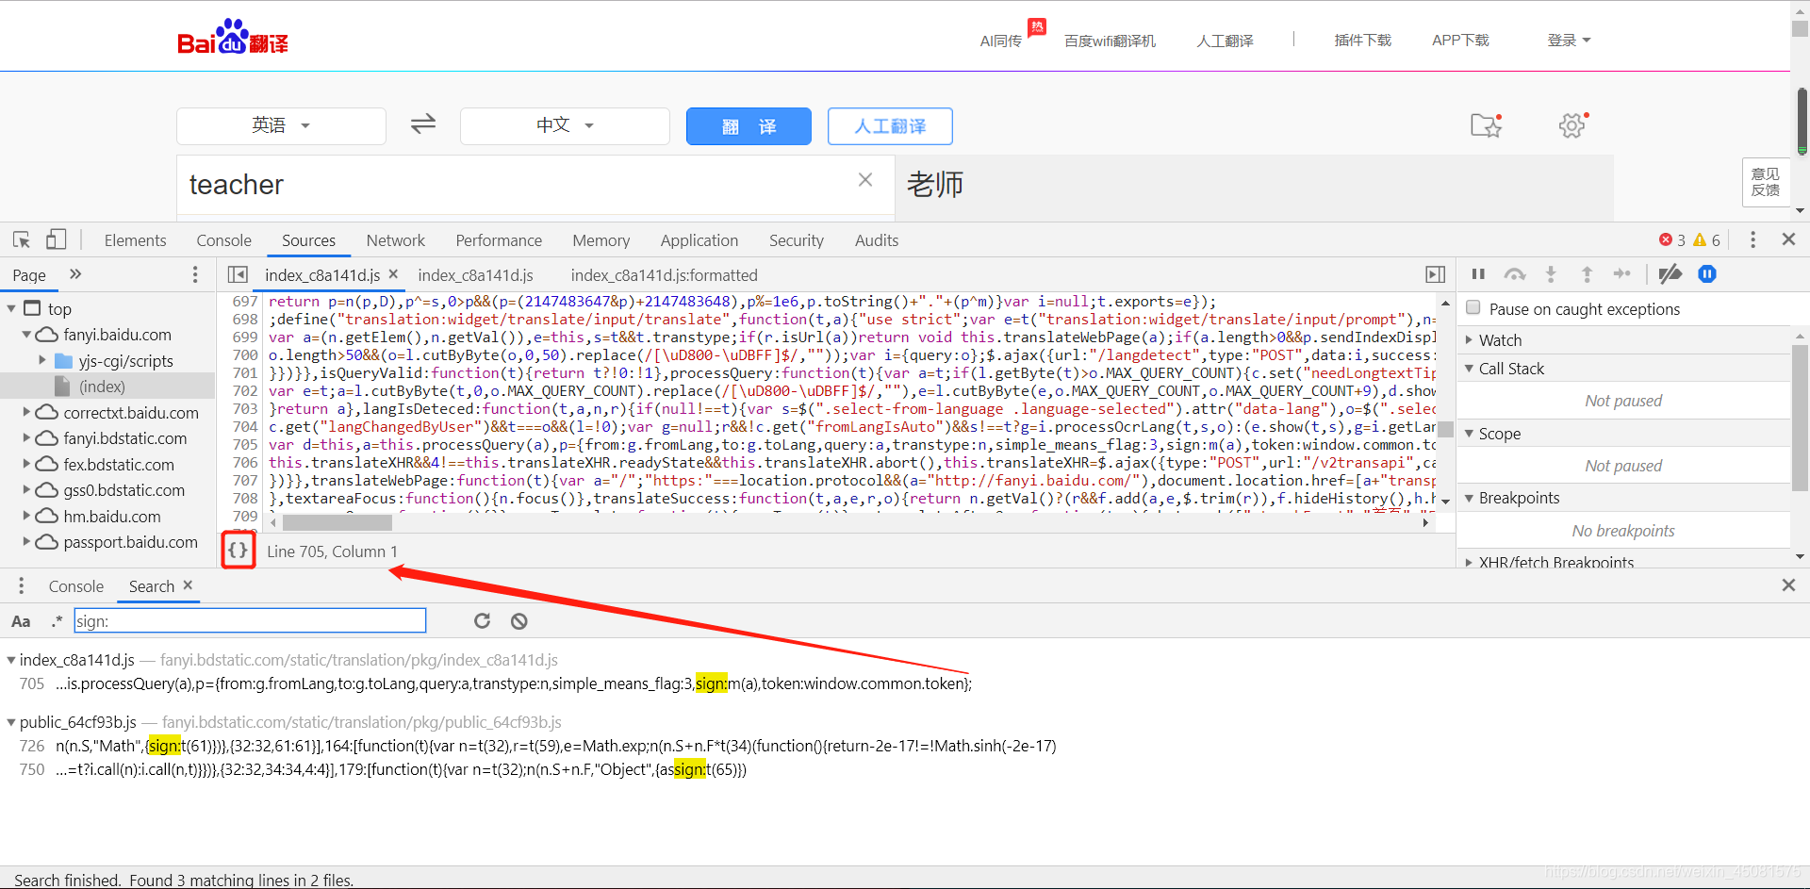Collapse the Call Stack section

pyautogui.click(x=1469, y=368)
